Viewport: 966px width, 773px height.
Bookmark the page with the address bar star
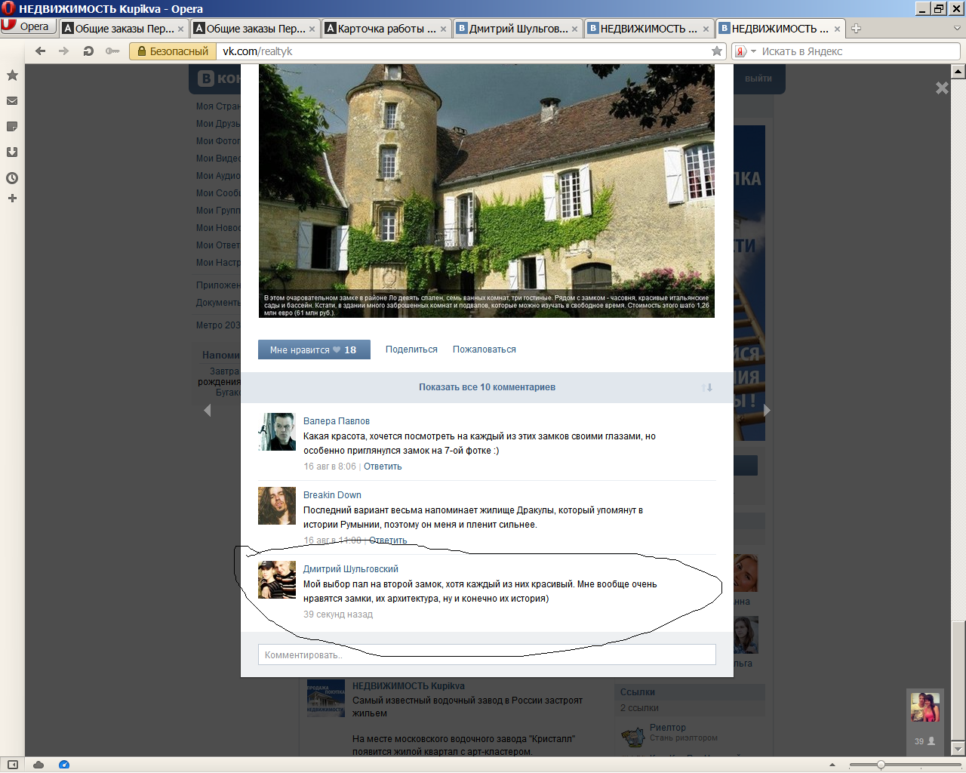point(717,51)
